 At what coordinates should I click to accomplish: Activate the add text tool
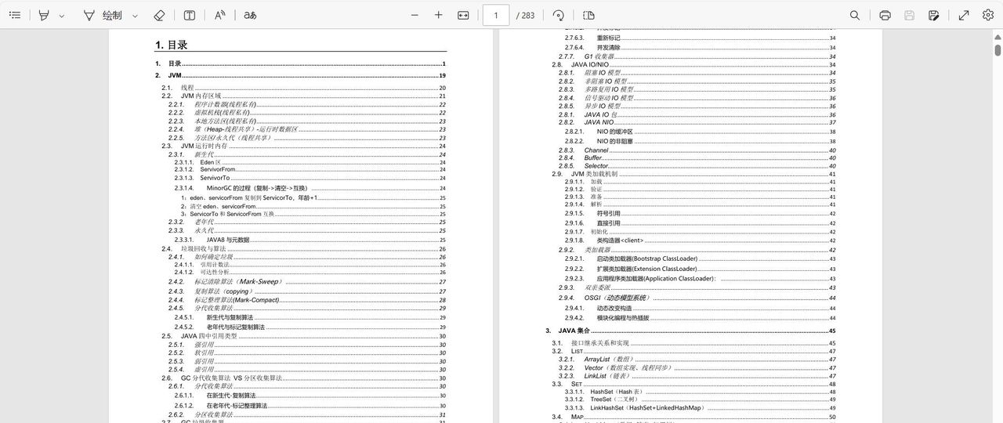(x=190, y=15)
